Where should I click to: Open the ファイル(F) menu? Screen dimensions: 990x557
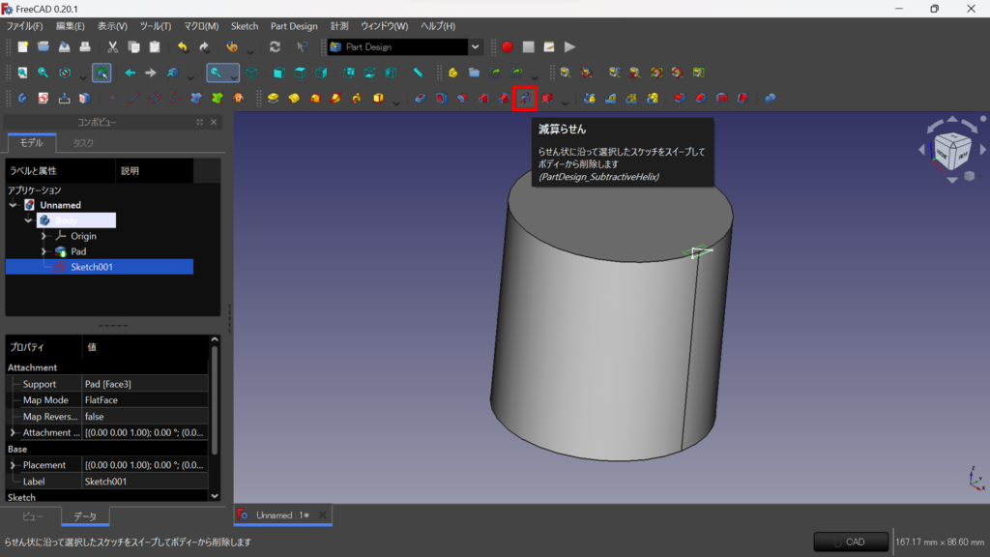[x=24, y=26]
